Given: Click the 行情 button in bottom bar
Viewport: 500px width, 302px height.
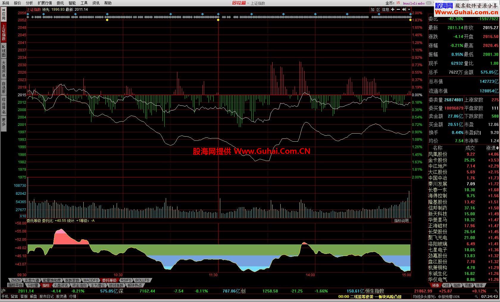Looking at the screenshot, I should click(73, 296).
